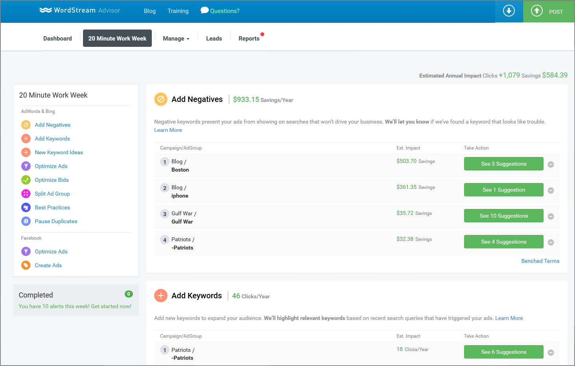This screenshot has width=575, height=366.
Task: Dismiss the Gulf War alert with minus icon
Action: click(551, 216)
